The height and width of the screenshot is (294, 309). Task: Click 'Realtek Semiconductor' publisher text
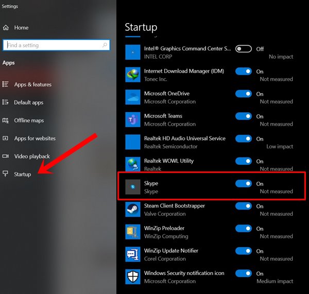coord(170,146)
